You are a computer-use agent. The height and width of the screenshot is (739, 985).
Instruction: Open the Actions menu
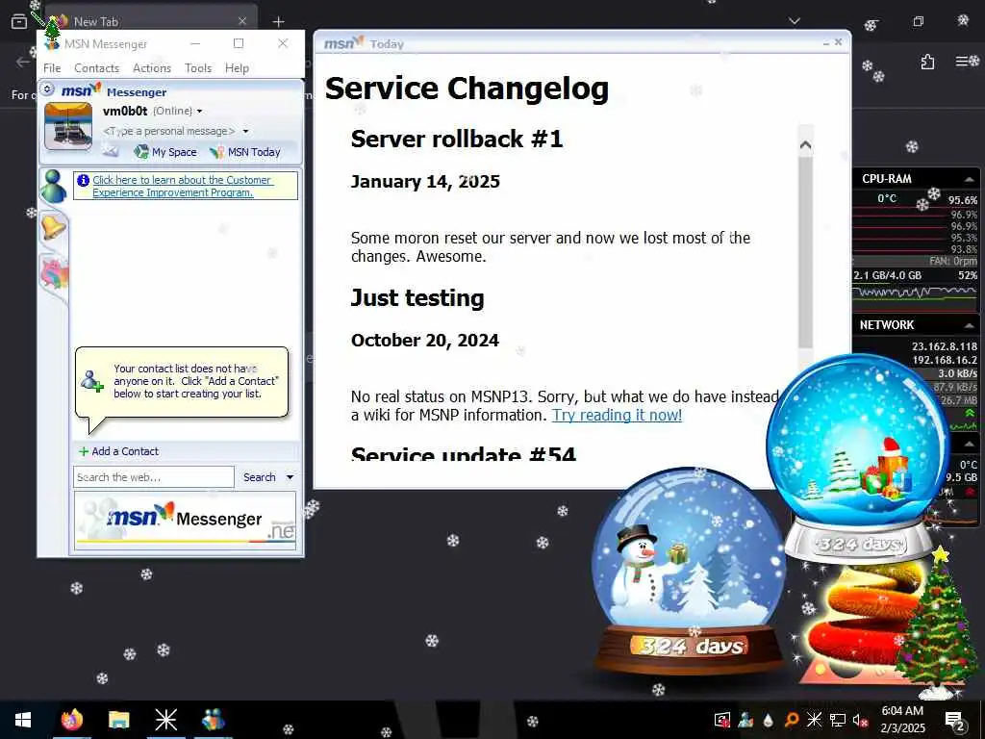click(x=152, y=68)
